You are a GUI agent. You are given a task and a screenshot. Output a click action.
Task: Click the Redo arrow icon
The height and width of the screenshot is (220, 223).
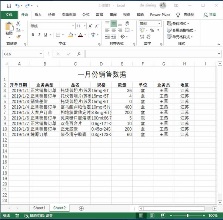click(x=27, y=6)
